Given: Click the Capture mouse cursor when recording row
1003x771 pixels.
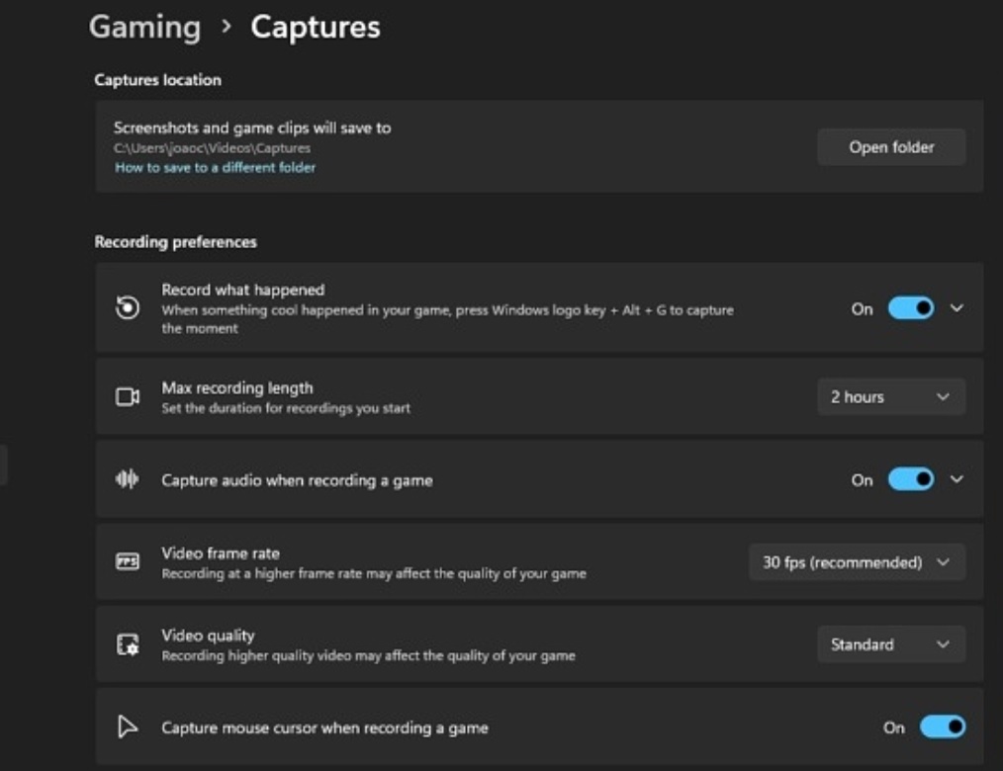Looking at the screenshot, I should (539, 727).
